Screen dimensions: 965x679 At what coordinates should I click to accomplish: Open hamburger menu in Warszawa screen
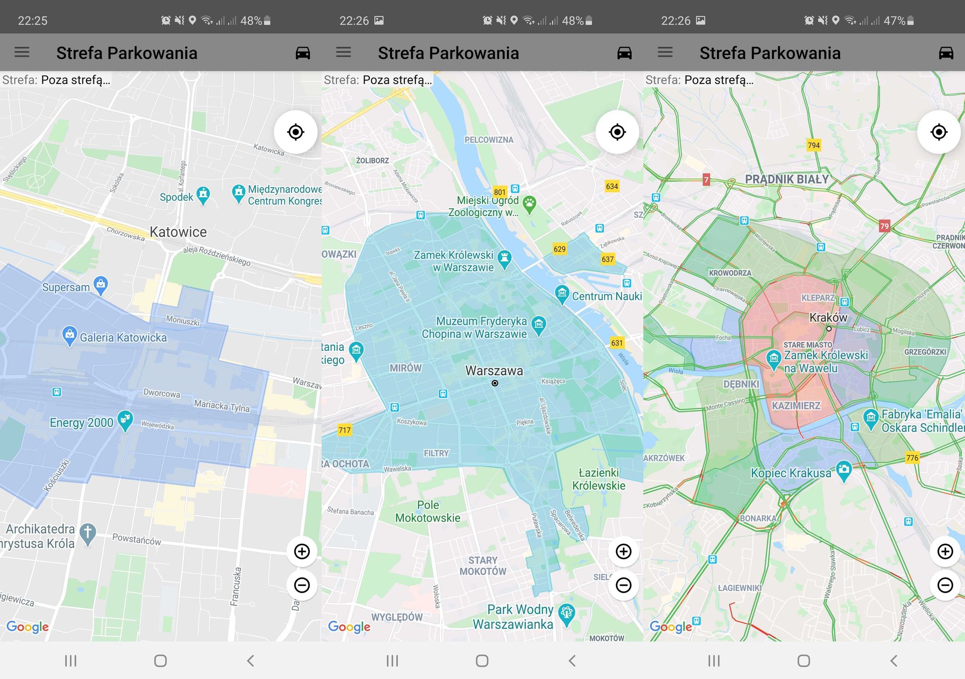pyautogui.click(x=343, y=52)
